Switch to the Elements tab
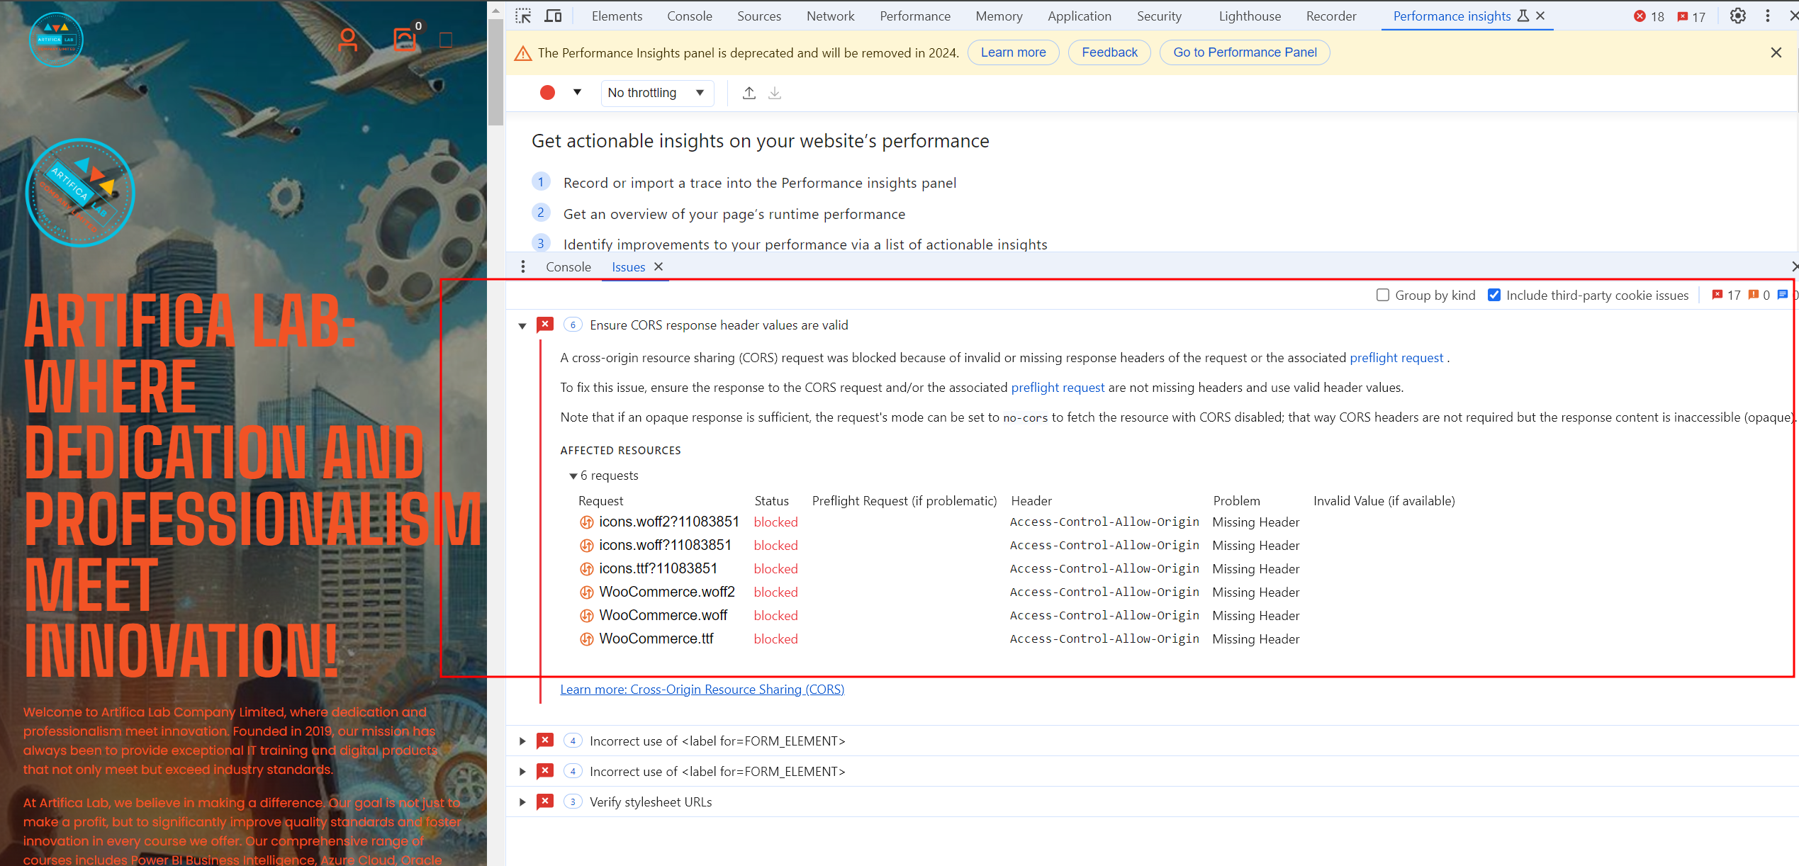Screen dimensions: 1799x866 [x=617, y=16]
